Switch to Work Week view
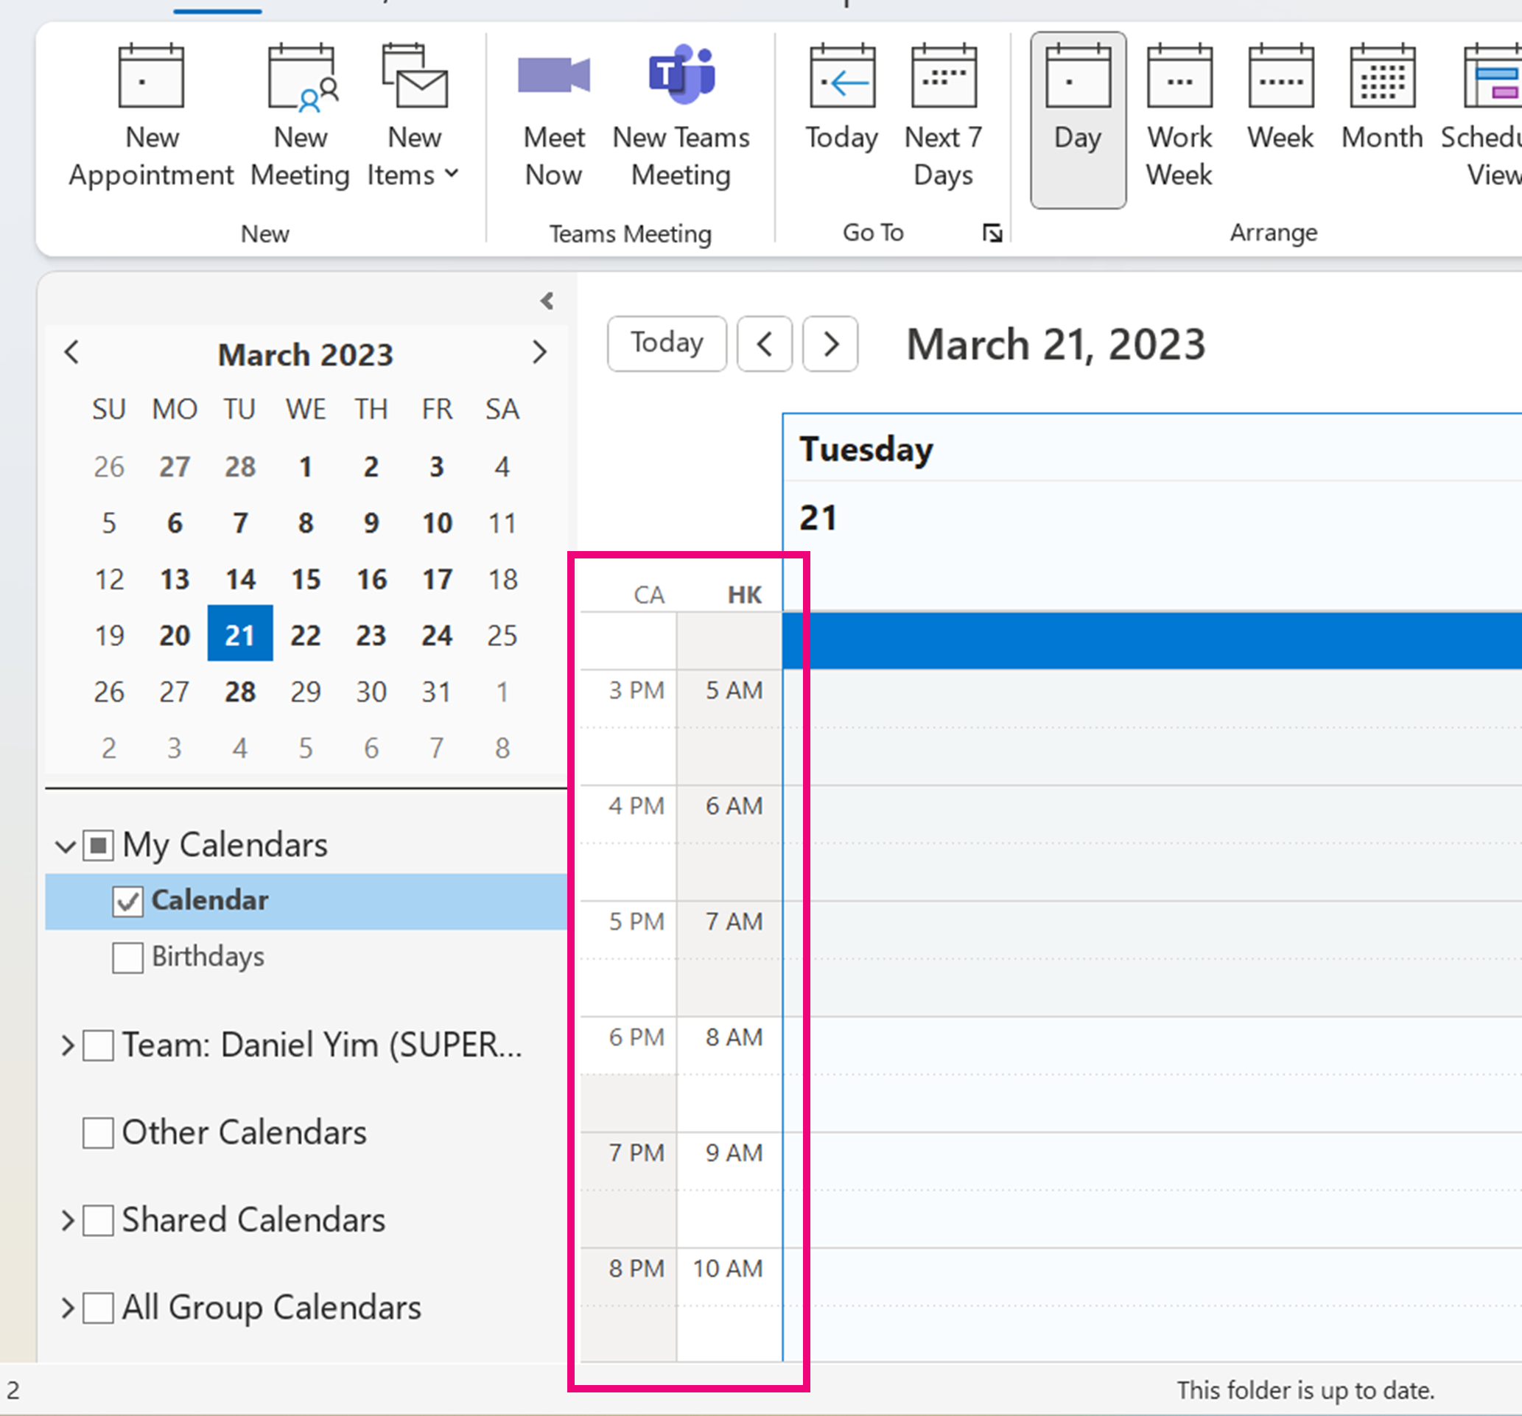The image size is (1522, 1416). pos(1179,116)
